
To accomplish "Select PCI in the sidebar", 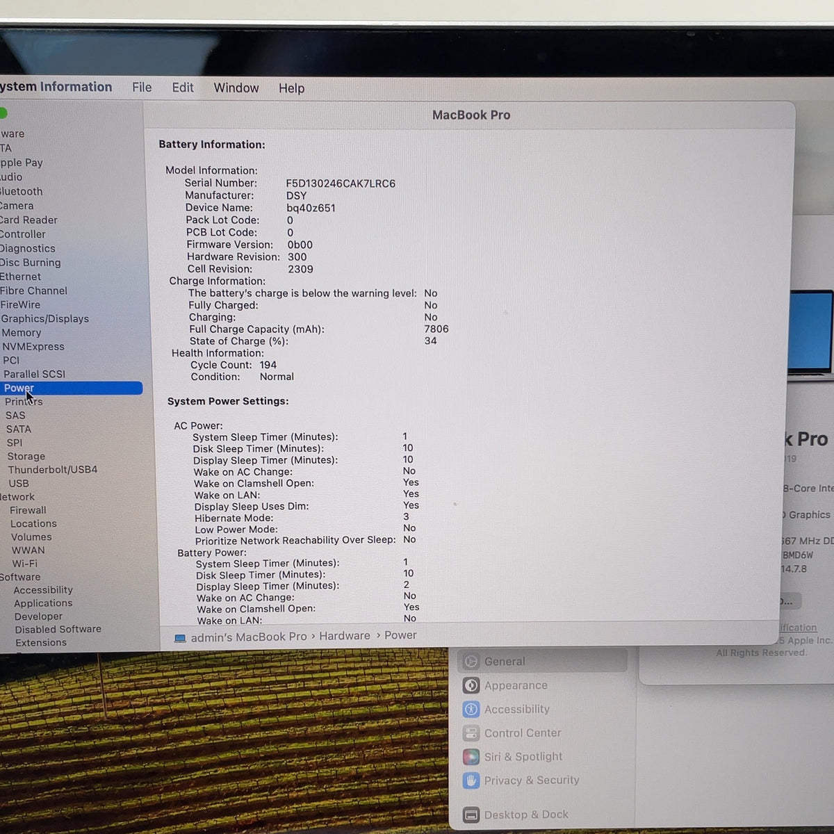I will pos(11,361).
